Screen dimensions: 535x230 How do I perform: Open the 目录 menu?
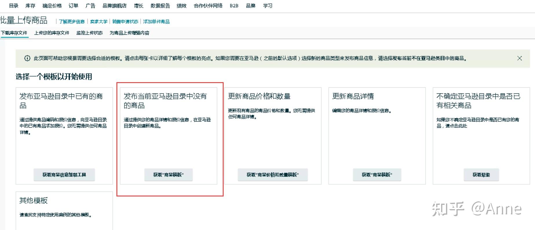click(x=14, y=5)
